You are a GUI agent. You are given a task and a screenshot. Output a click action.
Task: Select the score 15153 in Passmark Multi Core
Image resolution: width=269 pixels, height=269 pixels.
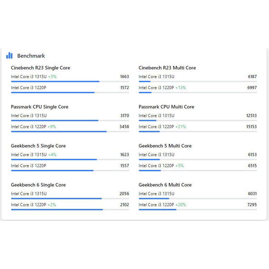pyautogui.click(x=251, y=127)
